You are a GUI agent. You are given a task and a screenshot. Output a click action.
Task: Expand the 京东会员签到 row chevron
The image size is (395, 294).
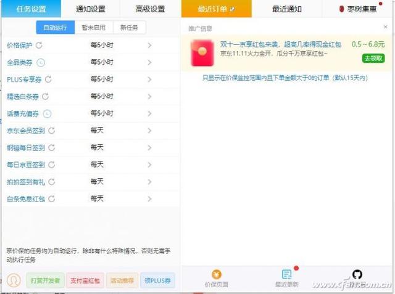pos(149,131)
